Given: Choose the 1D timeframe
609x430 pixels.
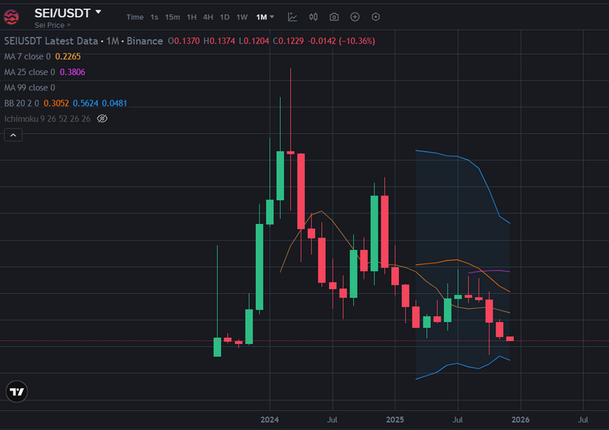Looking at the screenshot, I should click(225, 17).
